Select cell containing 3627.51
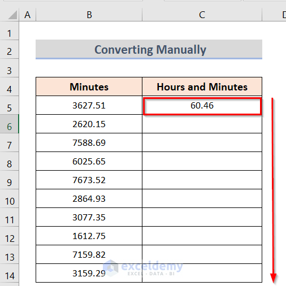The width and height of the screenshot is (286, 286). coord(89,105)
